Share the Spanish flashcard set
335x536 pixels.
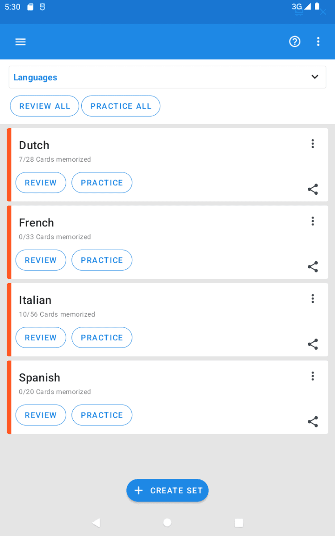click(x=313, y=422)
